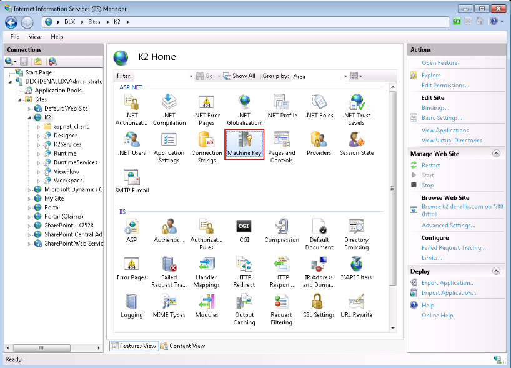The image size is (511, 368).
Task: Select the Application Pools tree item
Action: 57,91
